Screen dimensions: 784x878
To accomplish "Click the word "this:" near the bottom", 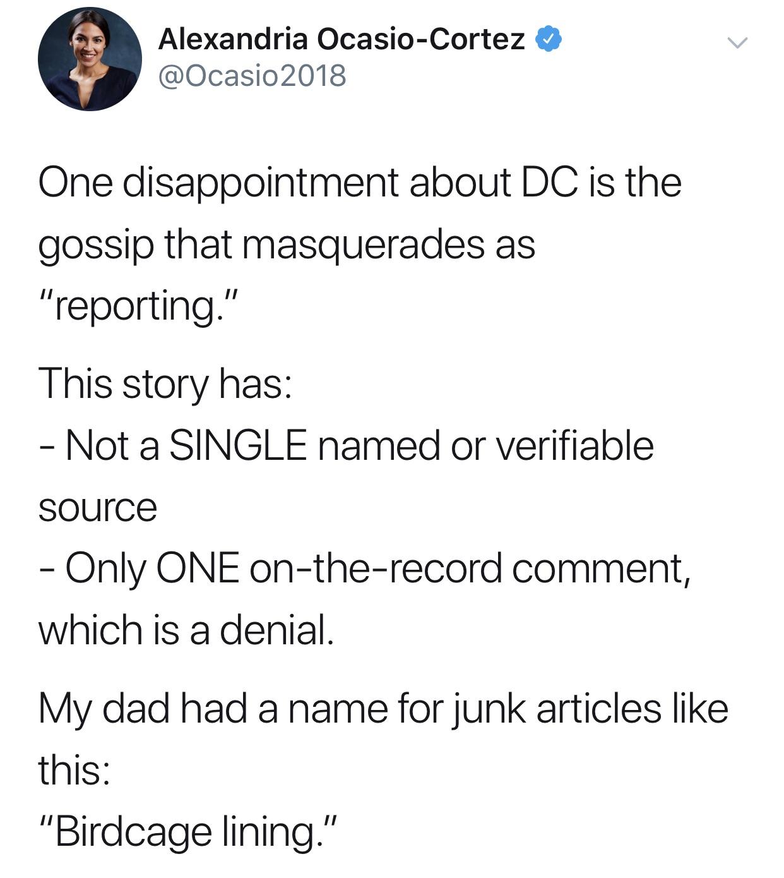I will (x=74, y=770).
